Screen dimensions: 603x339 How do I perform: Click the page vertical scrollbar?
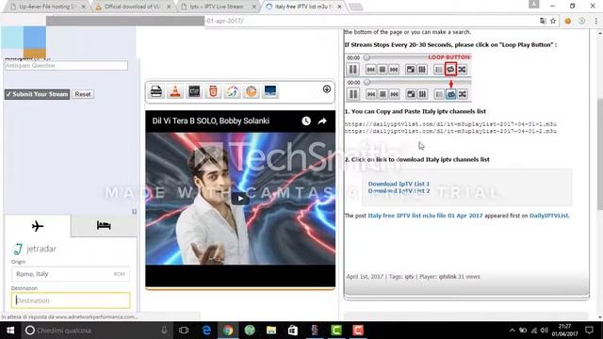pyautogui.click(x=599, y=153)
